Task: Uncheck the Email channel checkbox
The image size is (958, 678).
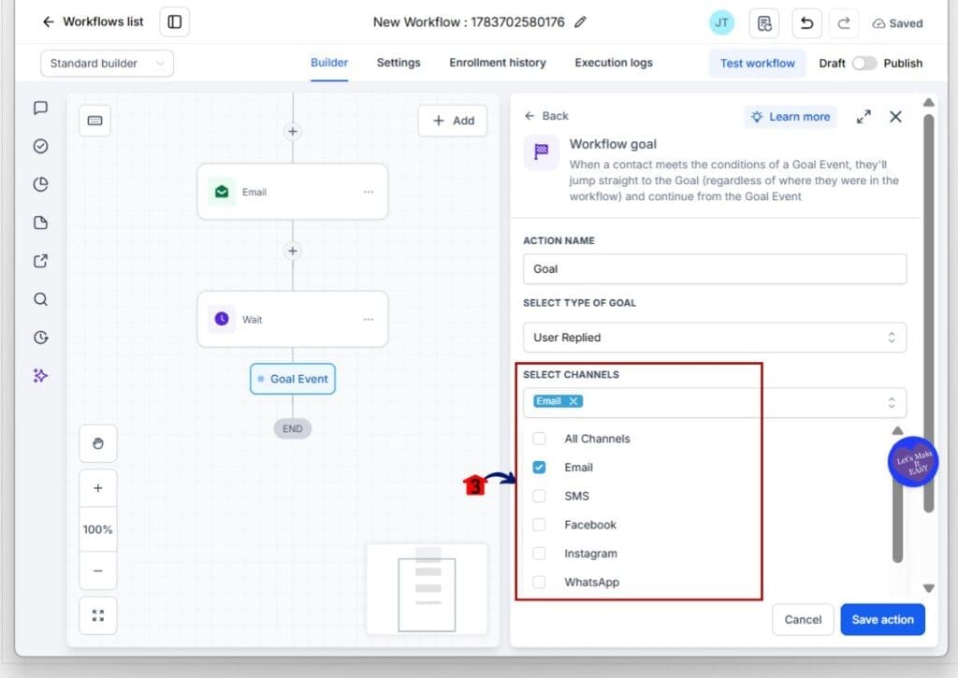Action: (x=539, y=468)
